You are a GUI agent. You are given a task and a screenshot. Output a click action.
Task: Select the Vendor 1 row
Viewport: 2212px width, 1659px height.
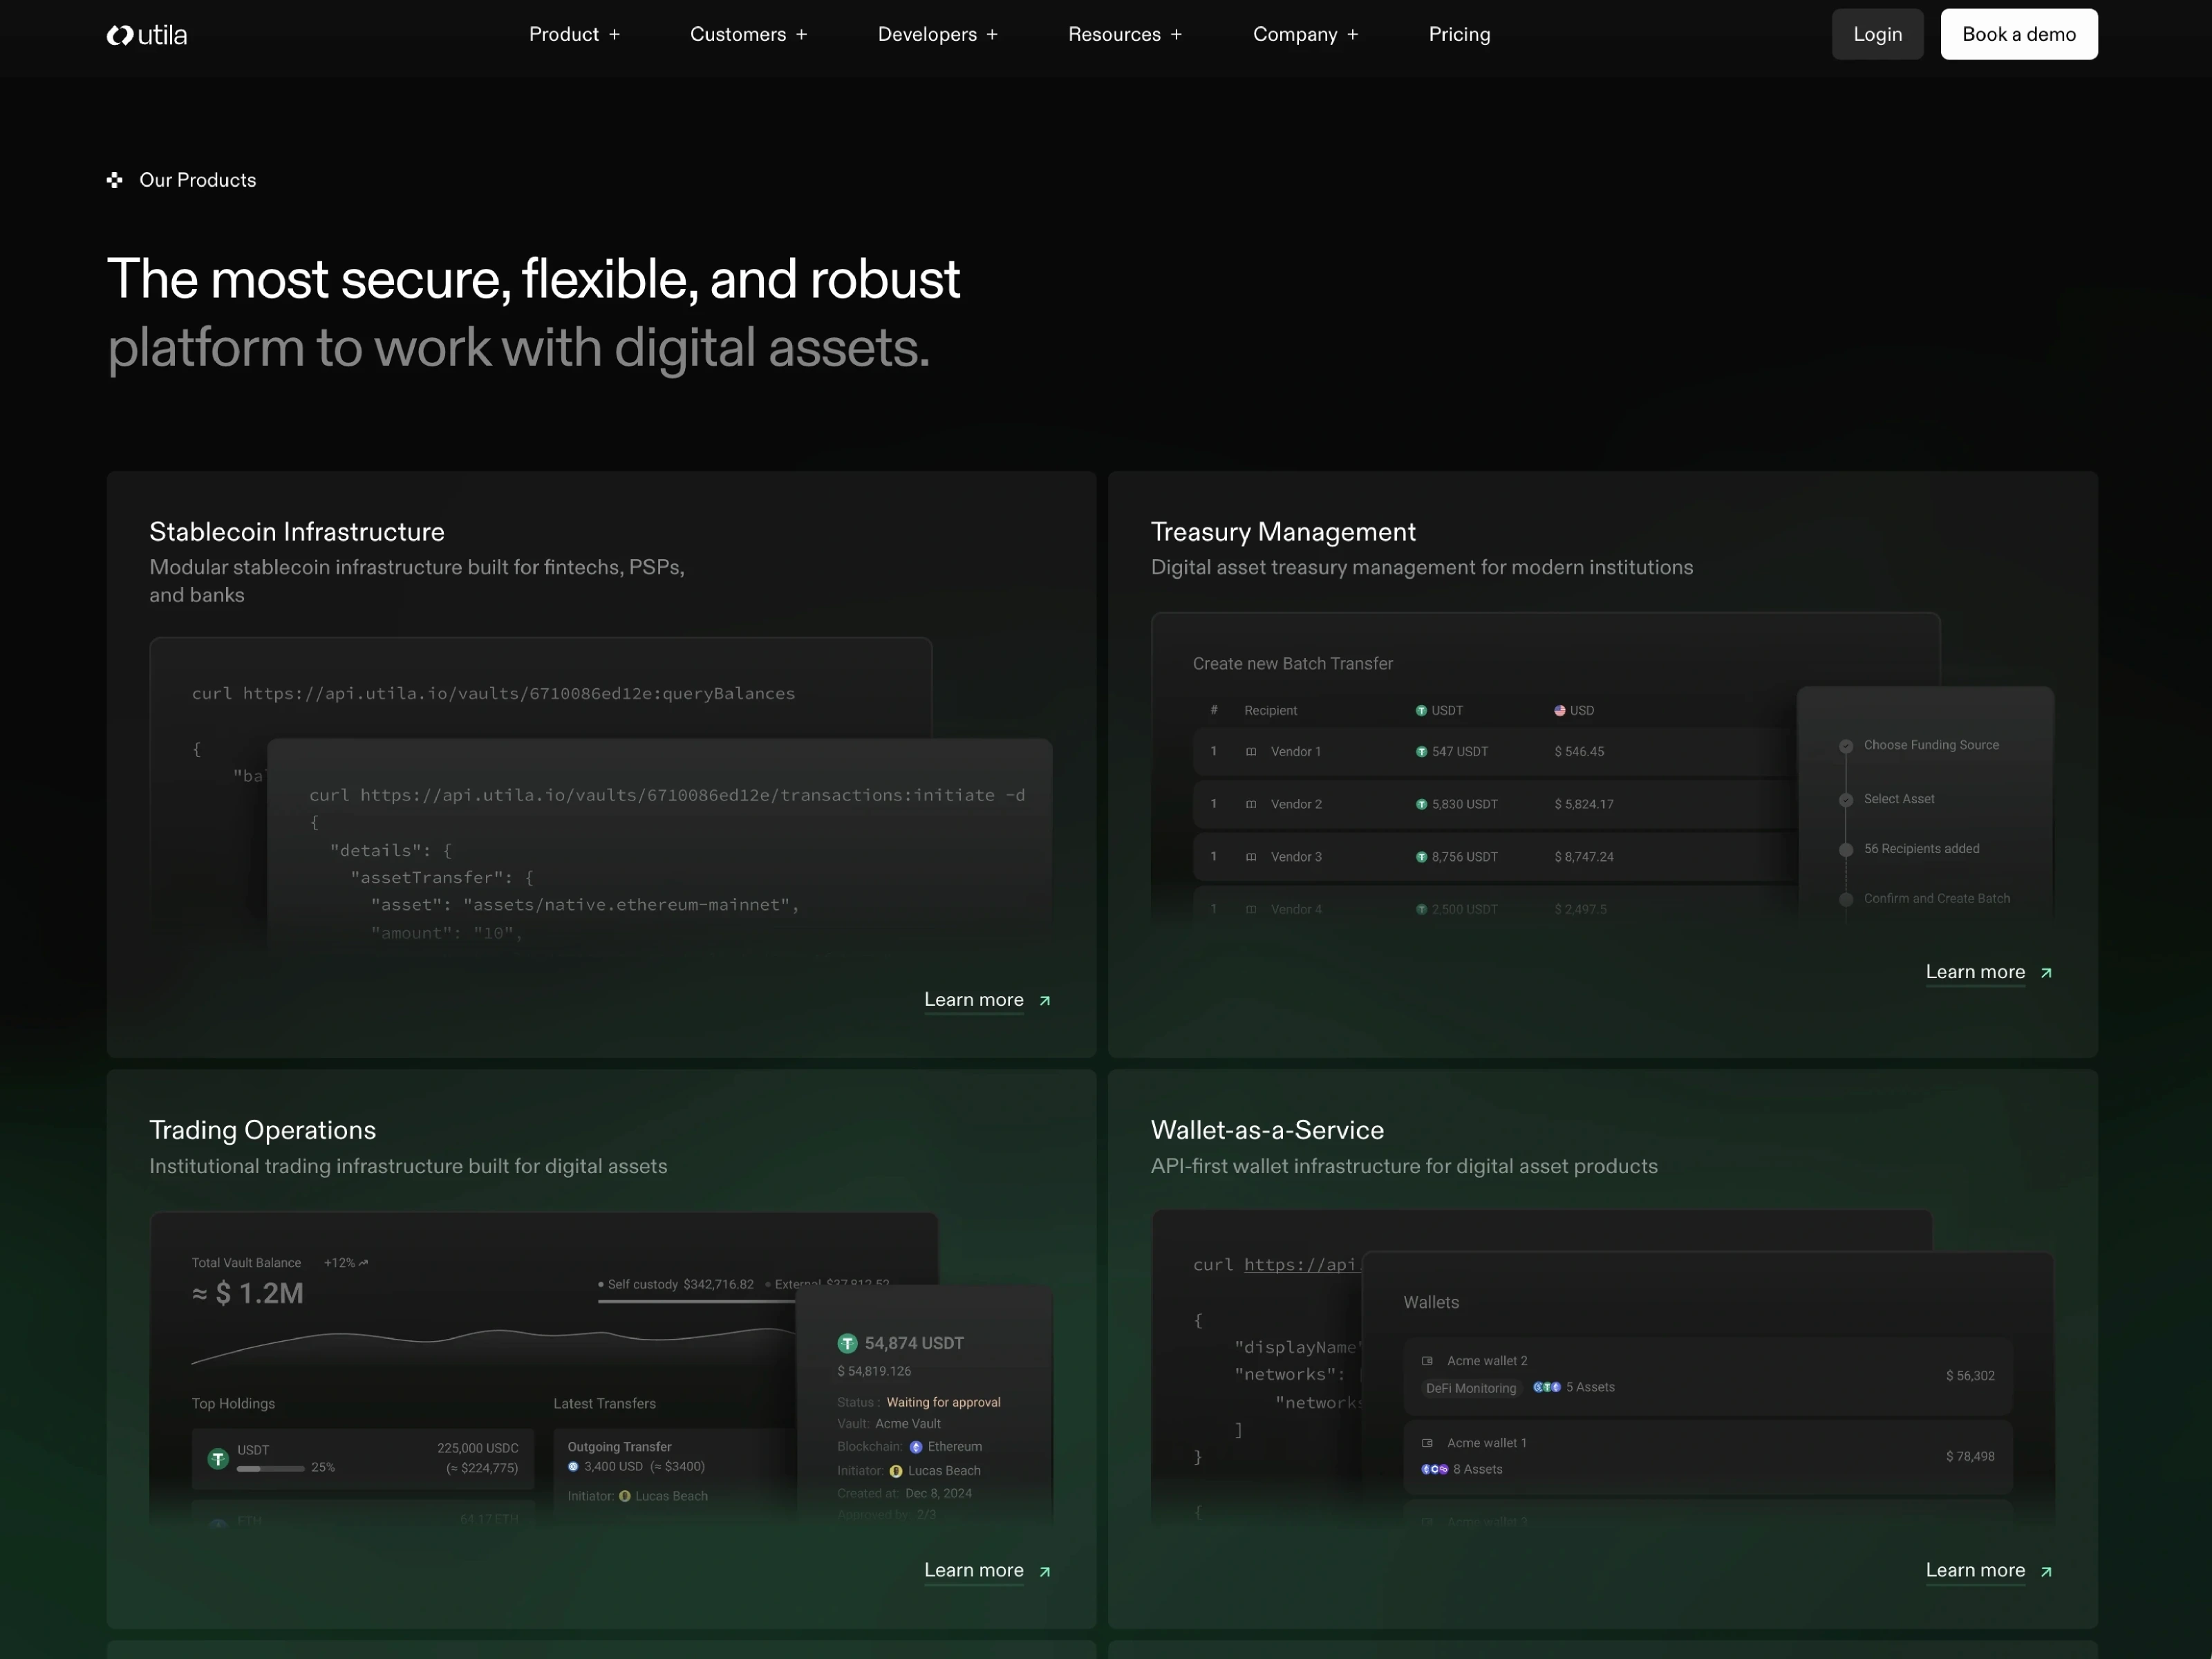coord(1495,752)
